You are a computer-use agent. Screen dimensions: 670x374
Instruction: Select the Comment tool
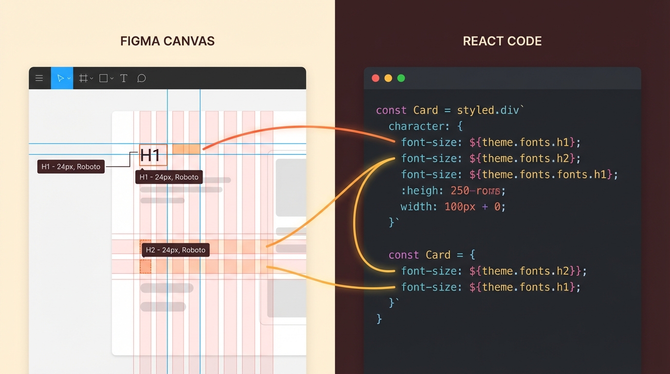[142, 78]
